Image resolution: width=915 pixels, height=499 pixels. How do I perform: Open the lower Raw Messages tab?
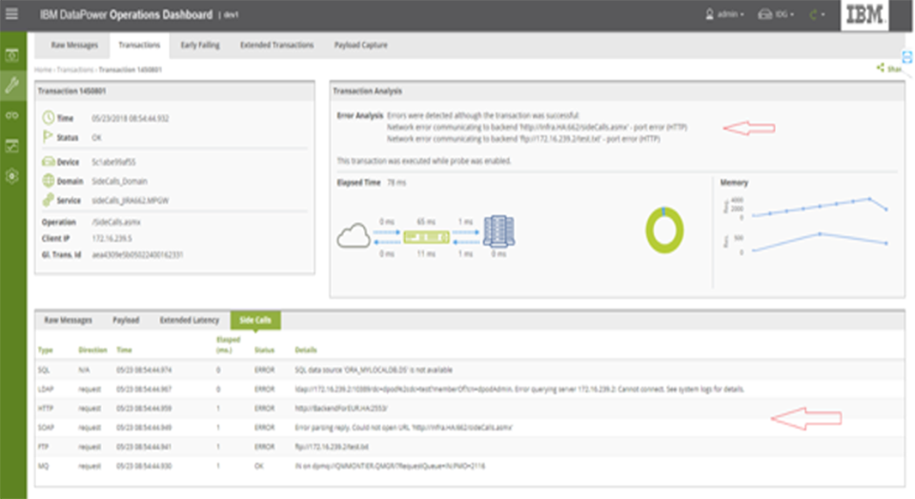[68, 320]
